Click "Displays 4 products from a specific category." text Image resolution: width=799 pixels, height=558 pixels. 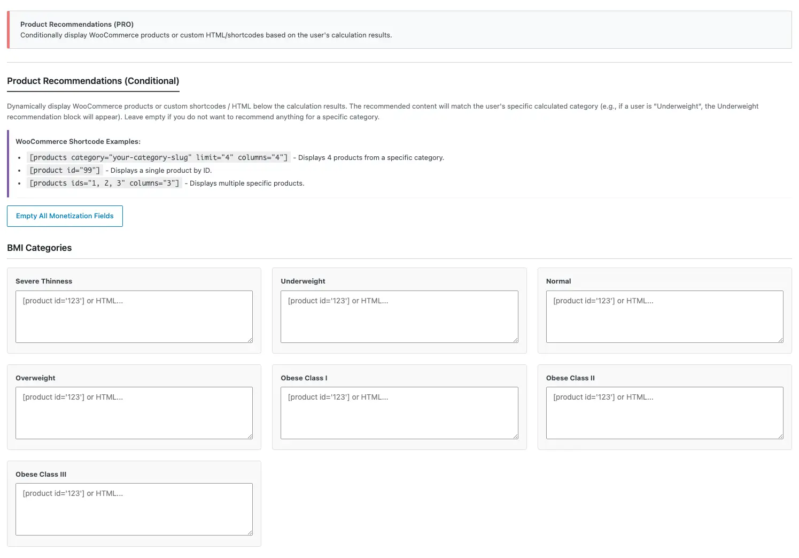coord(371,157)
